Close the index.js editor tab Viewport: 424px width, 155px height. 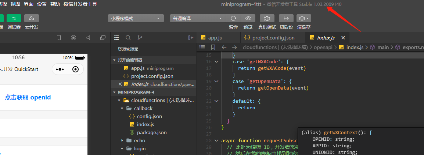tap(343, 38)
